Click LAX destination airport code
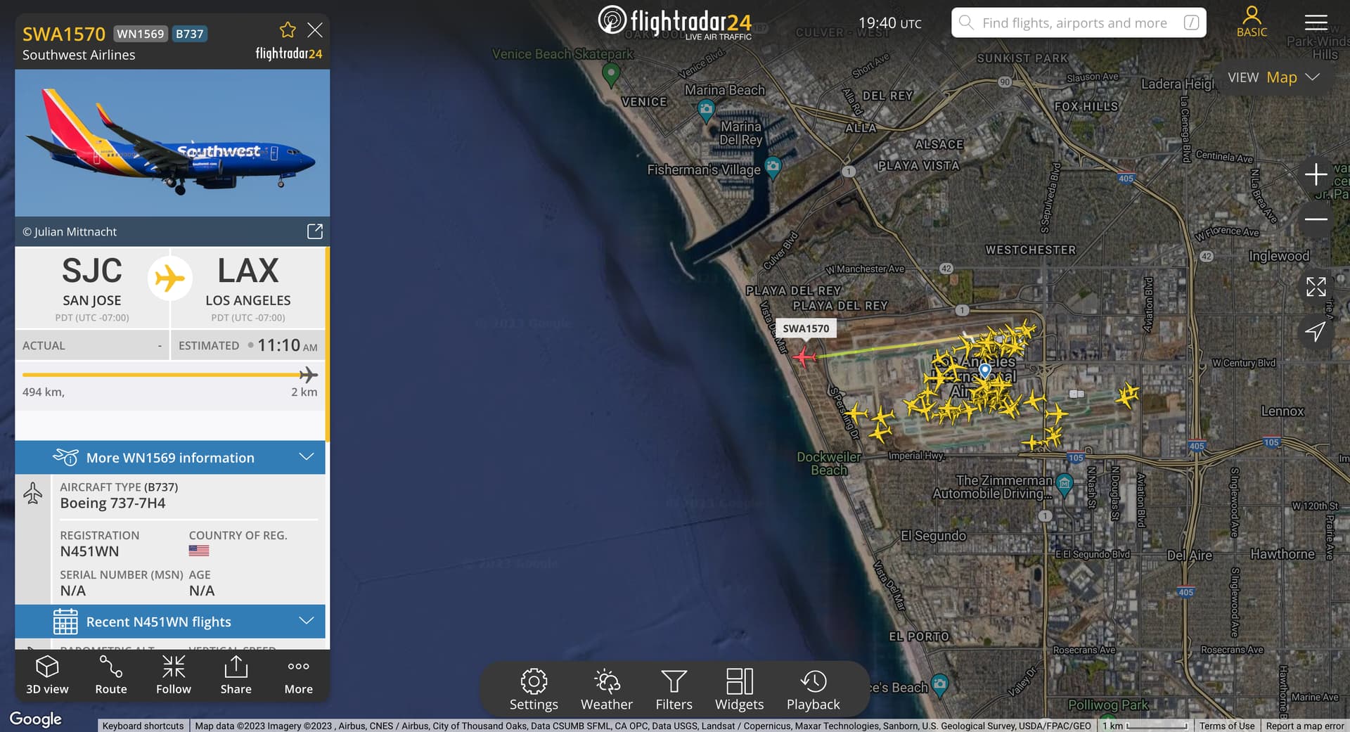This screenshot has height=732, width=1350. pyautogui.click(x=248, y=271)
